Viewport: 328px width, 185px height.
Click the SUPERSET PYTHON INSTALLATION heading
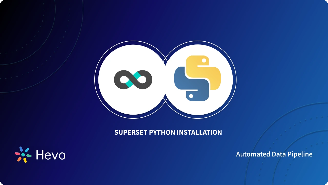pos(168,132)
